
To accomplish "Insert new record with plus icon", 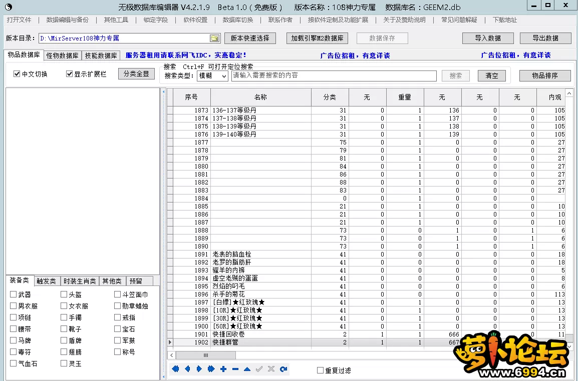I will point(223,369).
